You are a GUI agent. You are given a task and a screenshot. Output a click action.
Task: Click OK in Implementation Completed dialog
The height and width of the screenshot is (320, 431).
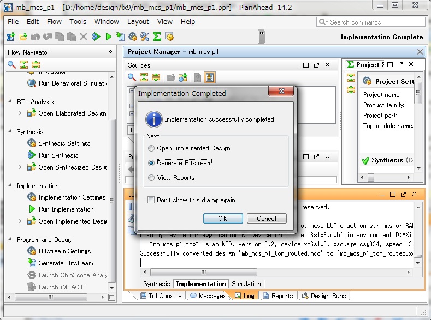tap(223, 218)
